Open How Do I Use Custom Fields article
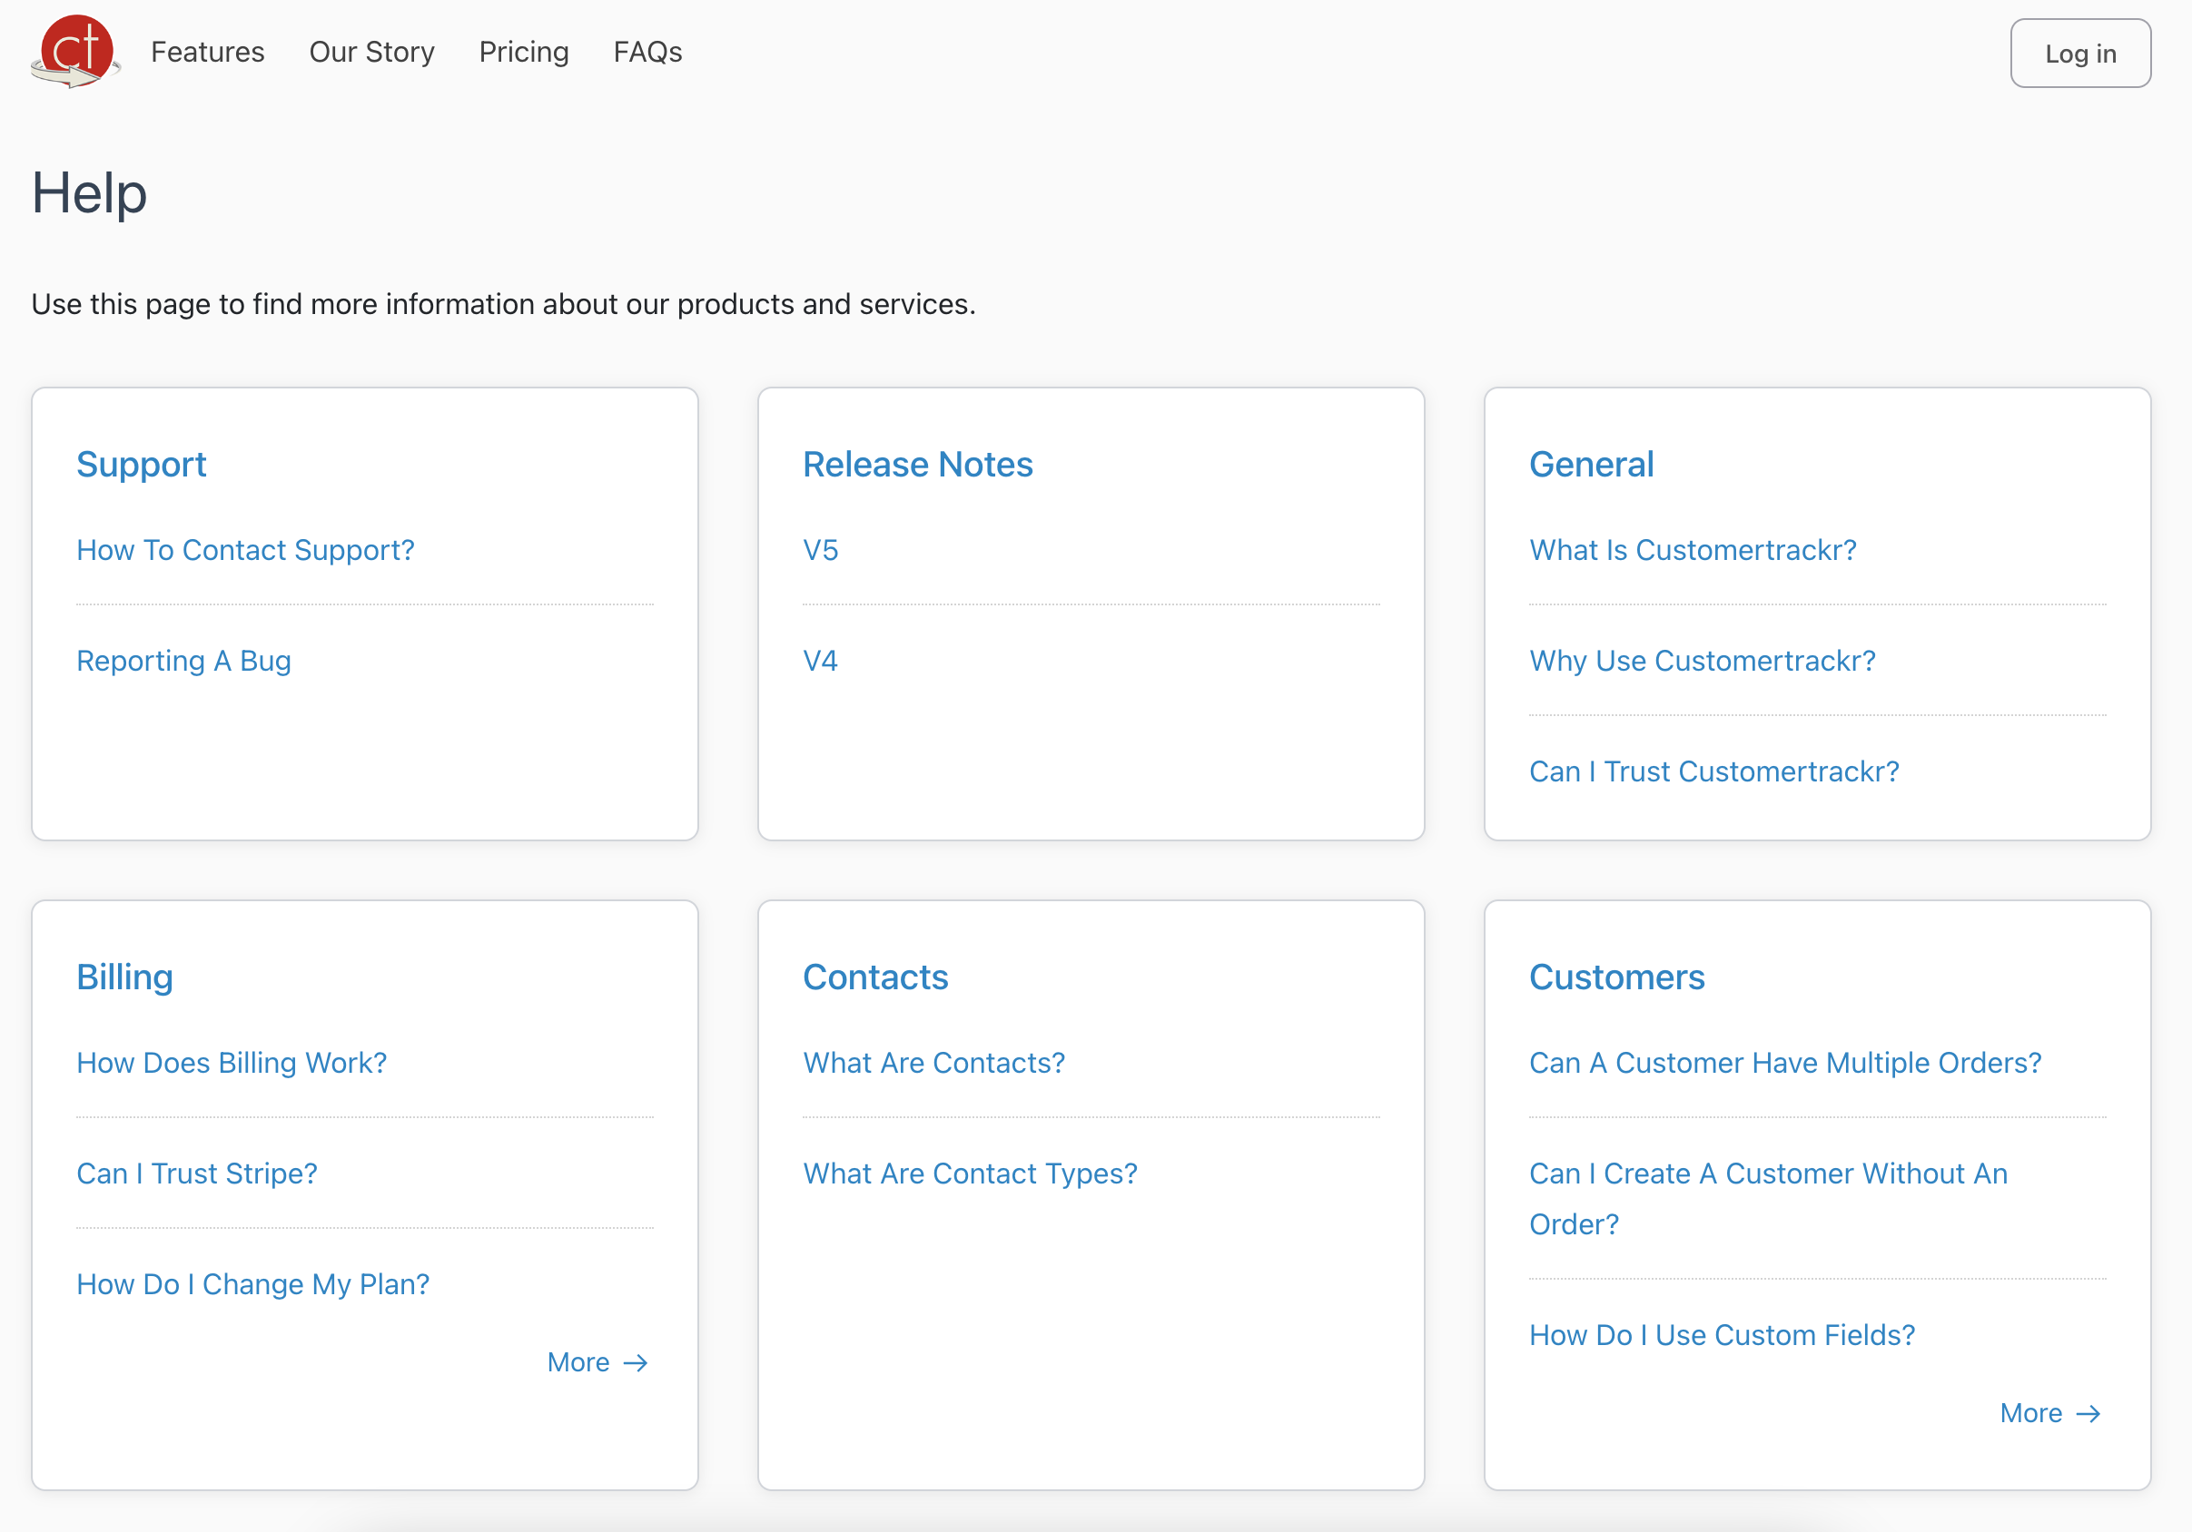The width and height of the screenshot is (2192, 1532). 1722,1334
